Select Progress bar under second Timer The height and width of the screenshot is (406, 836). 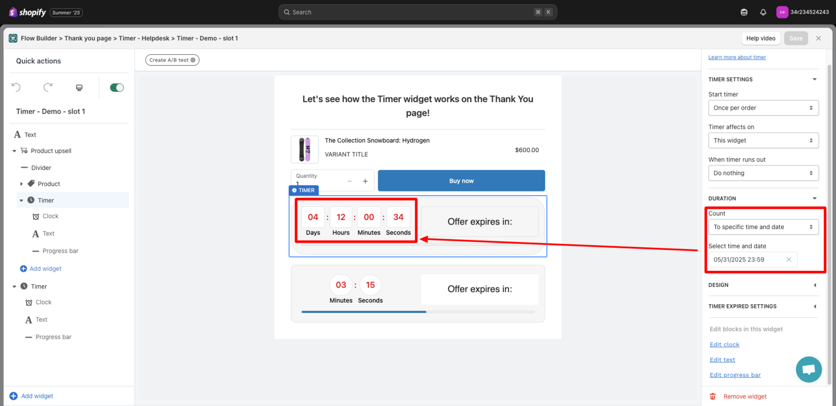pyautogui.click(x=53, y=337)
